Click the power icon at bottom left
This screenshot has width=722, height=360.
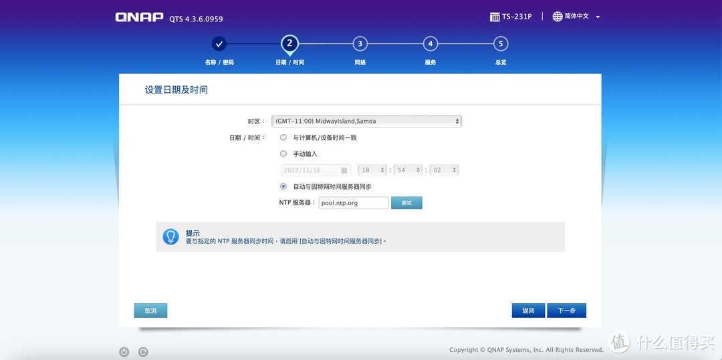(x=124, y=352)
